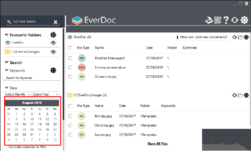The height and width of the screenshot is (151, 251).
Task: Refresh using the header sync icon
Action: 235,20
